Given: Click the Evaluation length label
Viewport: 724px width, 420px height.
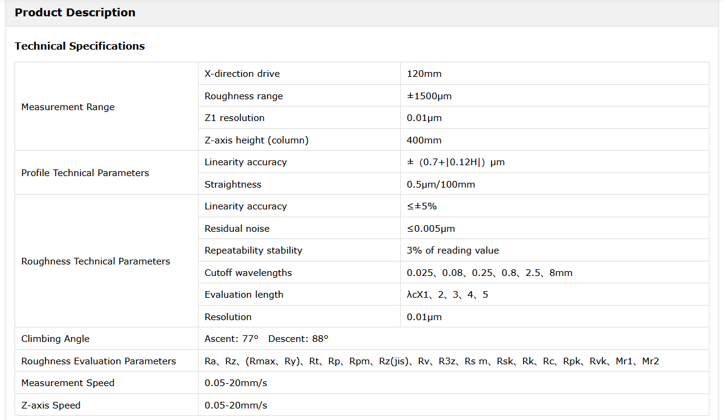Looking at the screenshot, I should 244,295.
